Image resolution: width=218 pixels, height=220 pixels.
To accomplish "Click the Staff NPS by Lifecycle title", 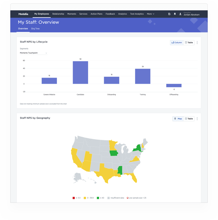I will 34,42.
